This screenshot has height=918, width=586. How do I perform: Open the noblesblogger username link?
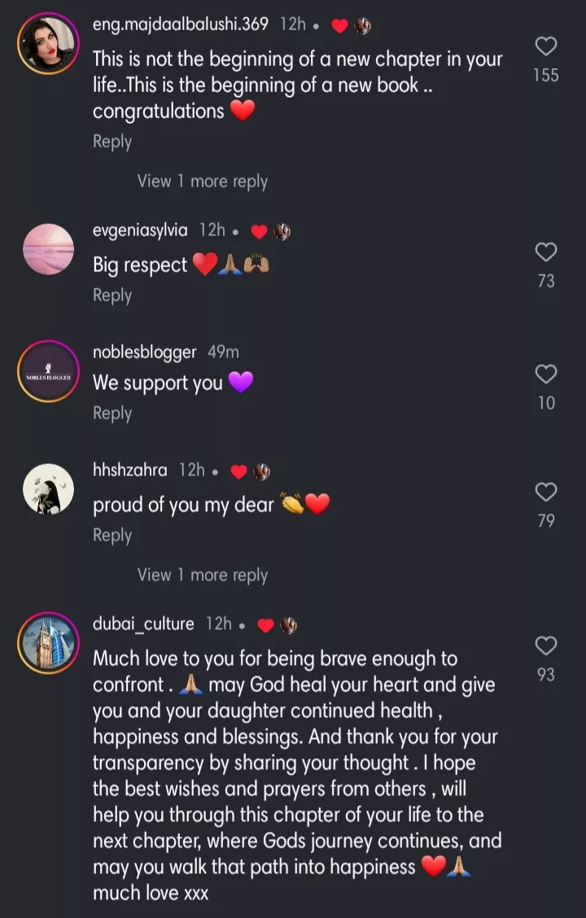pos(145,352)
